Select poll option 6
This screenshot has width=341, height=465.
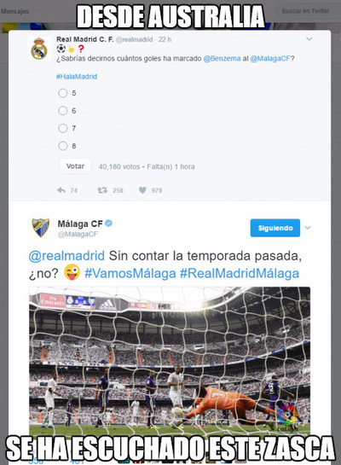pos(63,111)
